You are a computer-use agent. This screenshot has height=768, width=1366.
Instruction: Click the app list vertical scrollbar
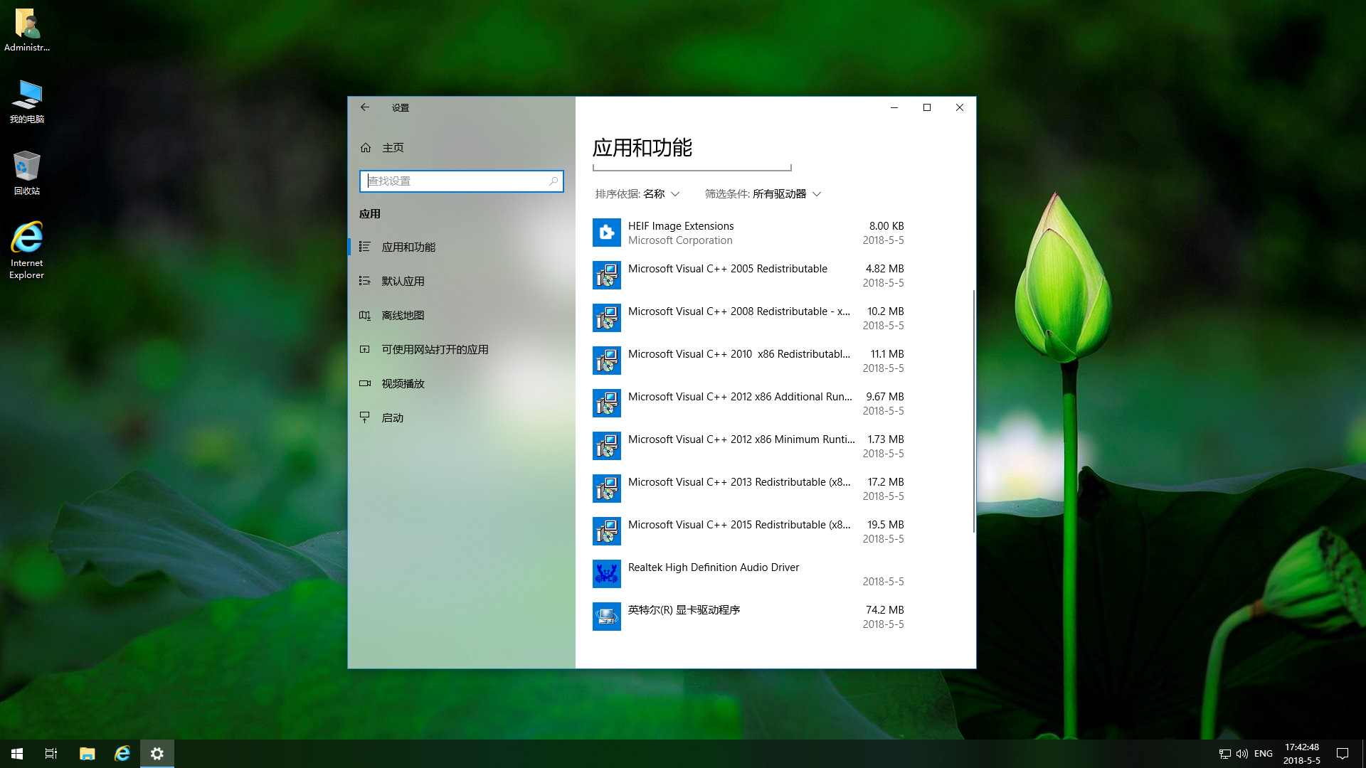pos(973,411)
